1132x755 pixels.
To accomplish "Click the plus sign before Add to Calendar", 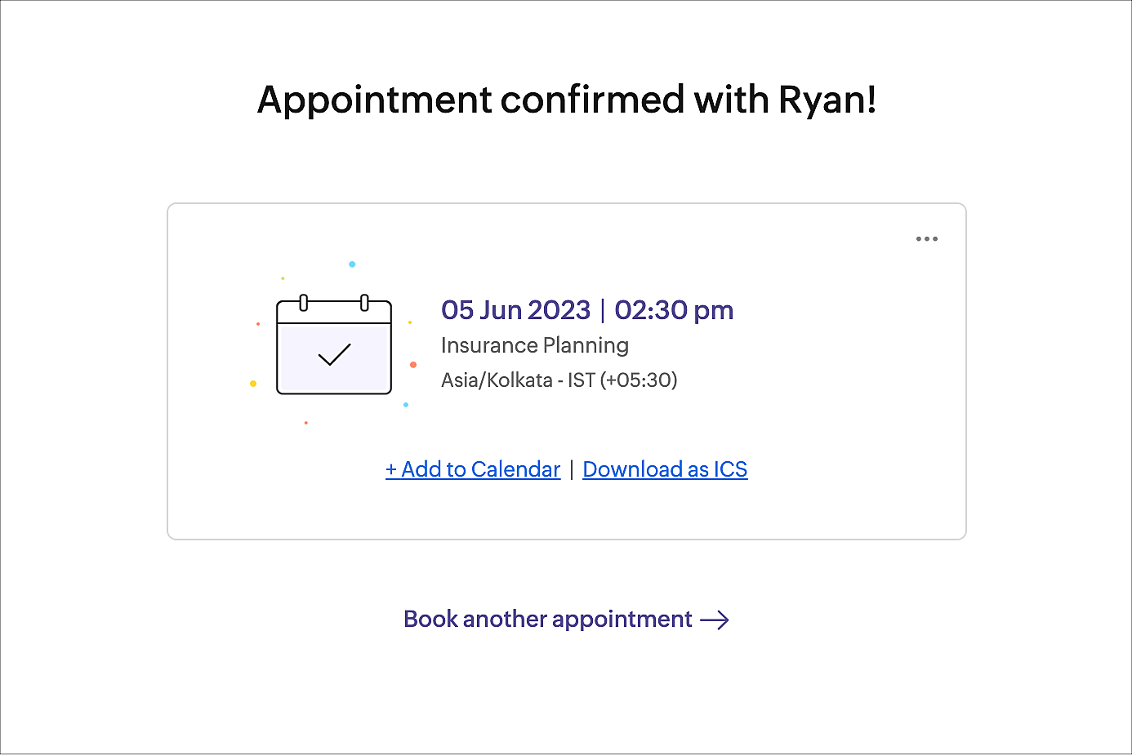I will pyautogui.click(x=391, y=470).
